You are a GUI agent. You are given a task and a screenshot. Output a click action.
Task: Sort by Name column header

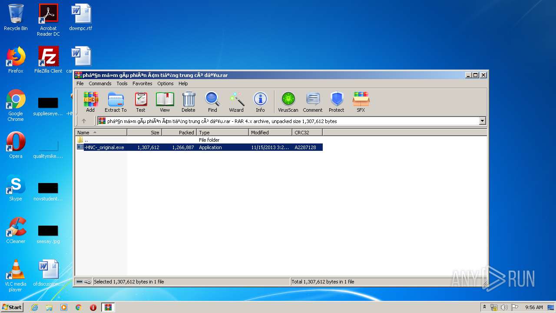[101, 133]
